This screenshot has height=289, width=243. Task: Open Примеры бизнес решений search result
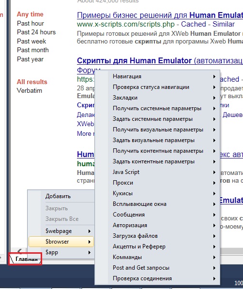160,15
